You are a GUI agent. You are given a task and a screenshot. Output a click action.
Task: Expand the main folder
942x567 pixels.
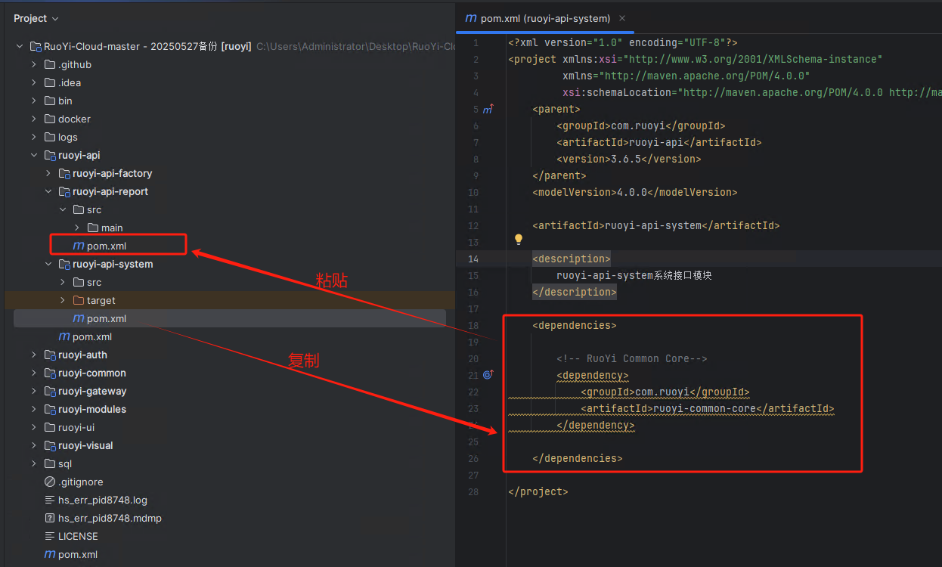click(77, 228)
